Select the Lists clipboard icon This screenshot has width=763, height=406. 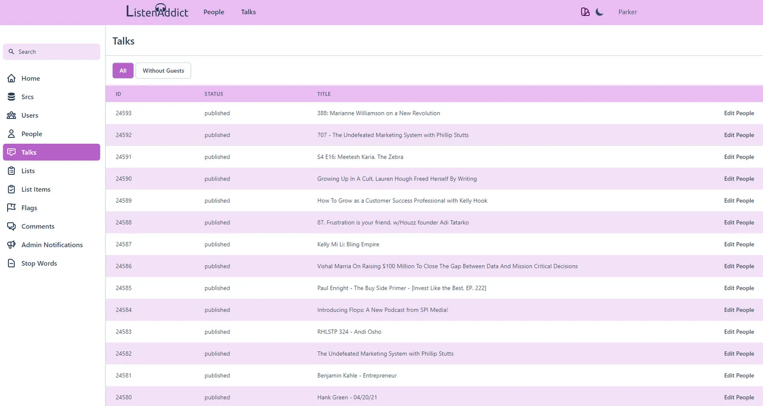11,171
